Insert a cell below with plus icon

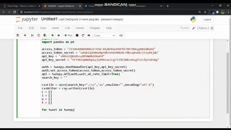25,35
